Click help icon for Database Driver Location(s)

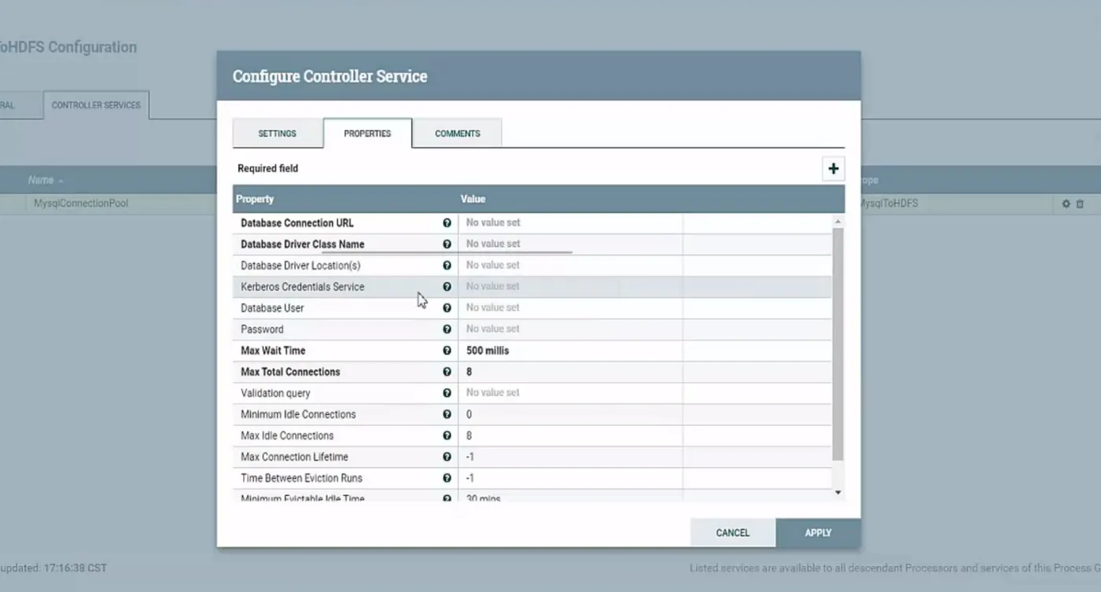pyautogui.click(x=447, y=266)
